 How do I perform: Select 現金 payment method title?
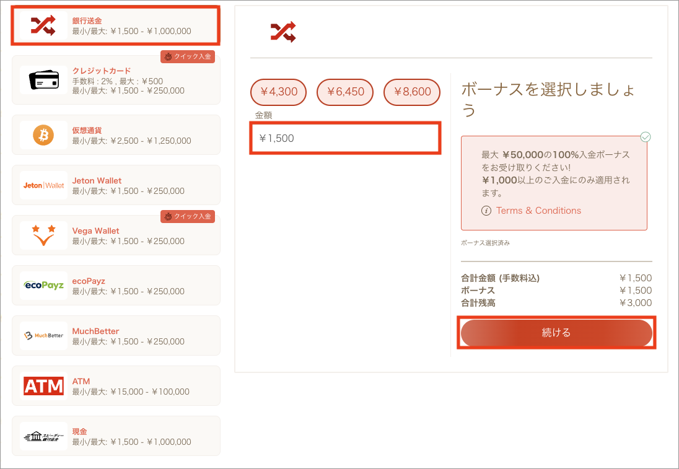pyautogui.click(x=80, y=432)
